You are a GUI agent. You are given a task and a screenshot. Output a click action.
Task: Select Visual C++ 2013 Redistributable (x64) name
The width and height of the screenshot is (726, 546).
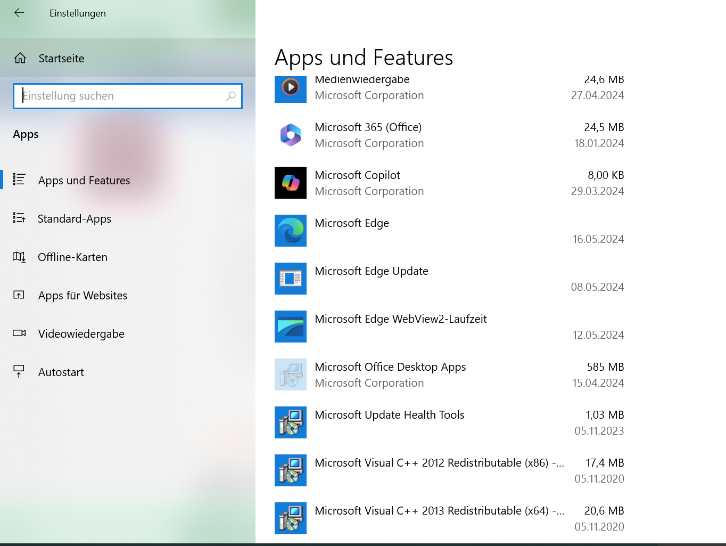pos(440,511)
